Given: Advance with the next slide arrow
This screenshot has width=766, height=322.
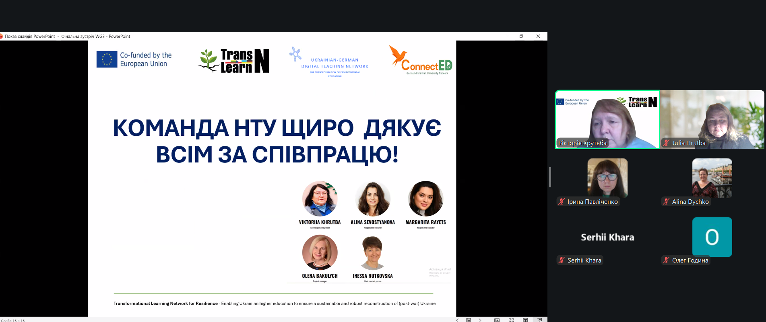Looking at the screenshot, I should [480, 320].
